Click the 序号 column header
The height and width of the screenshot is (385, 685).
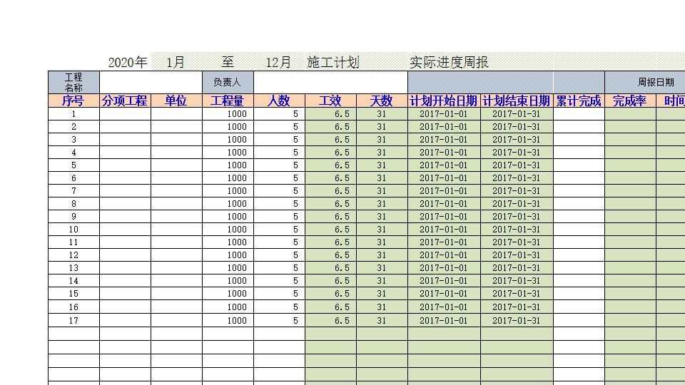point(73,101)
